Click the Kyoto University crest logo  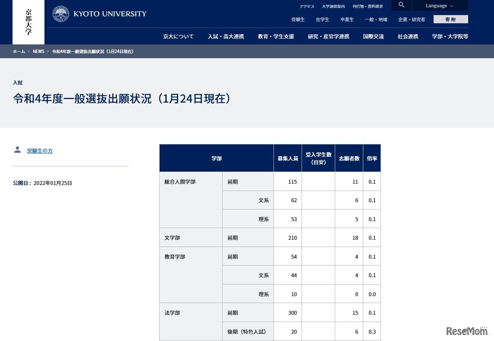(x=61, y=13)
